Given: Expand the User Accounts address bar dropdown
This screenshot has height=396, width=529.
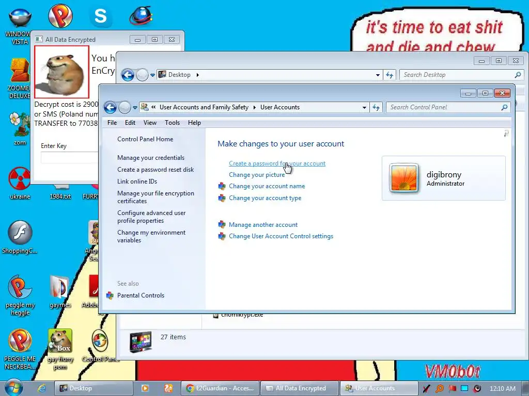Looking at the screenshot, I should [364, 107].
